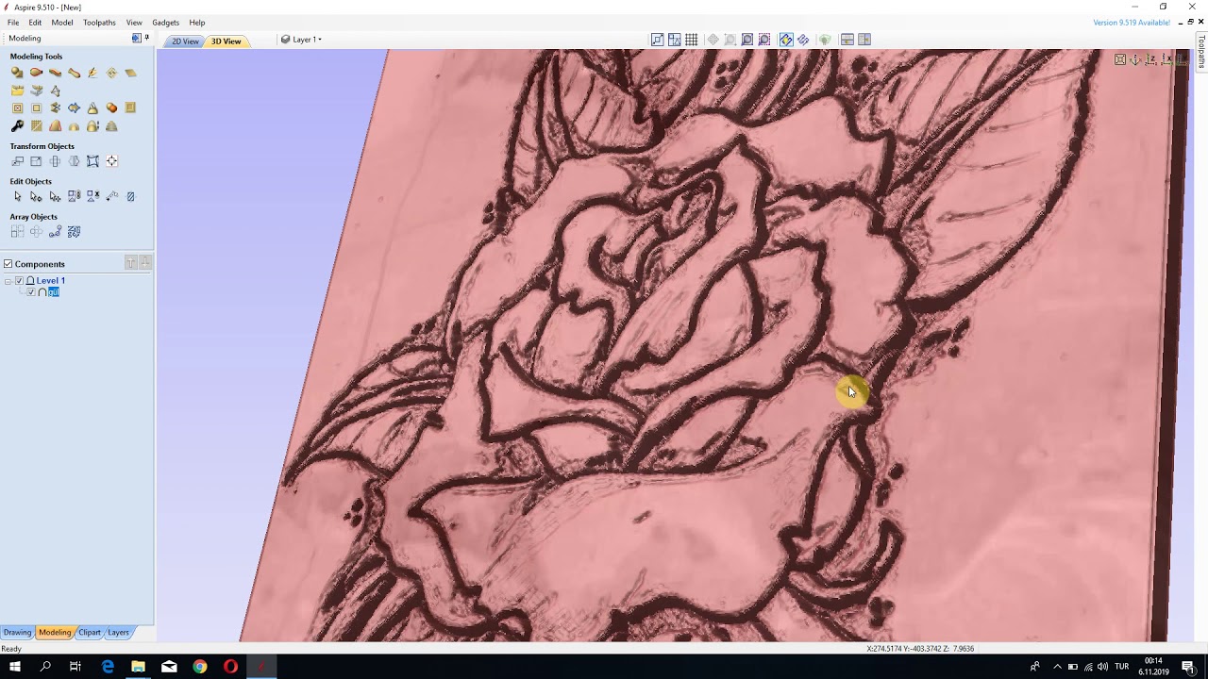1208x679 pixels.
Task: Toggle the Level 1 visibility checkbox
Action: [19, 281]
